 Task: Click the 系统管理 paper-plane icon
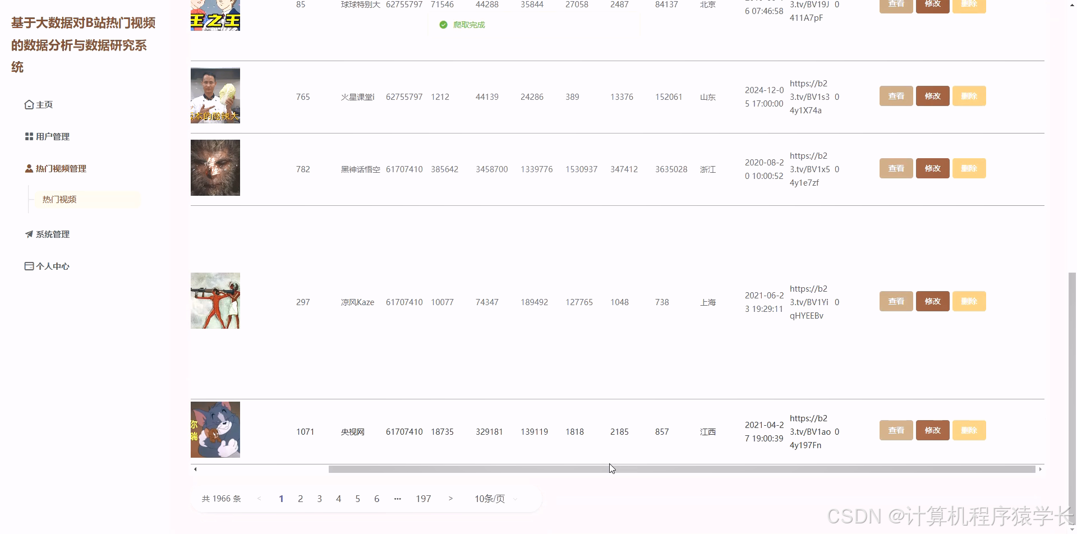(x=29, y=234)
